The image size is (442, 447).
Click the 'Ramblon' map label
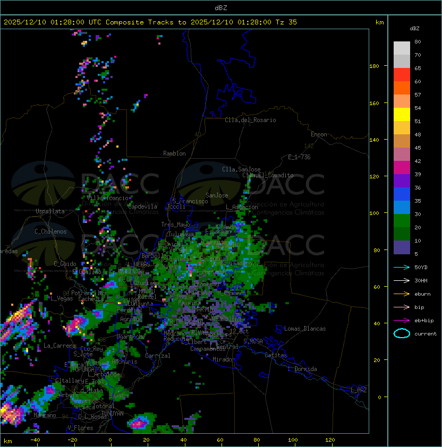point(174,153)
